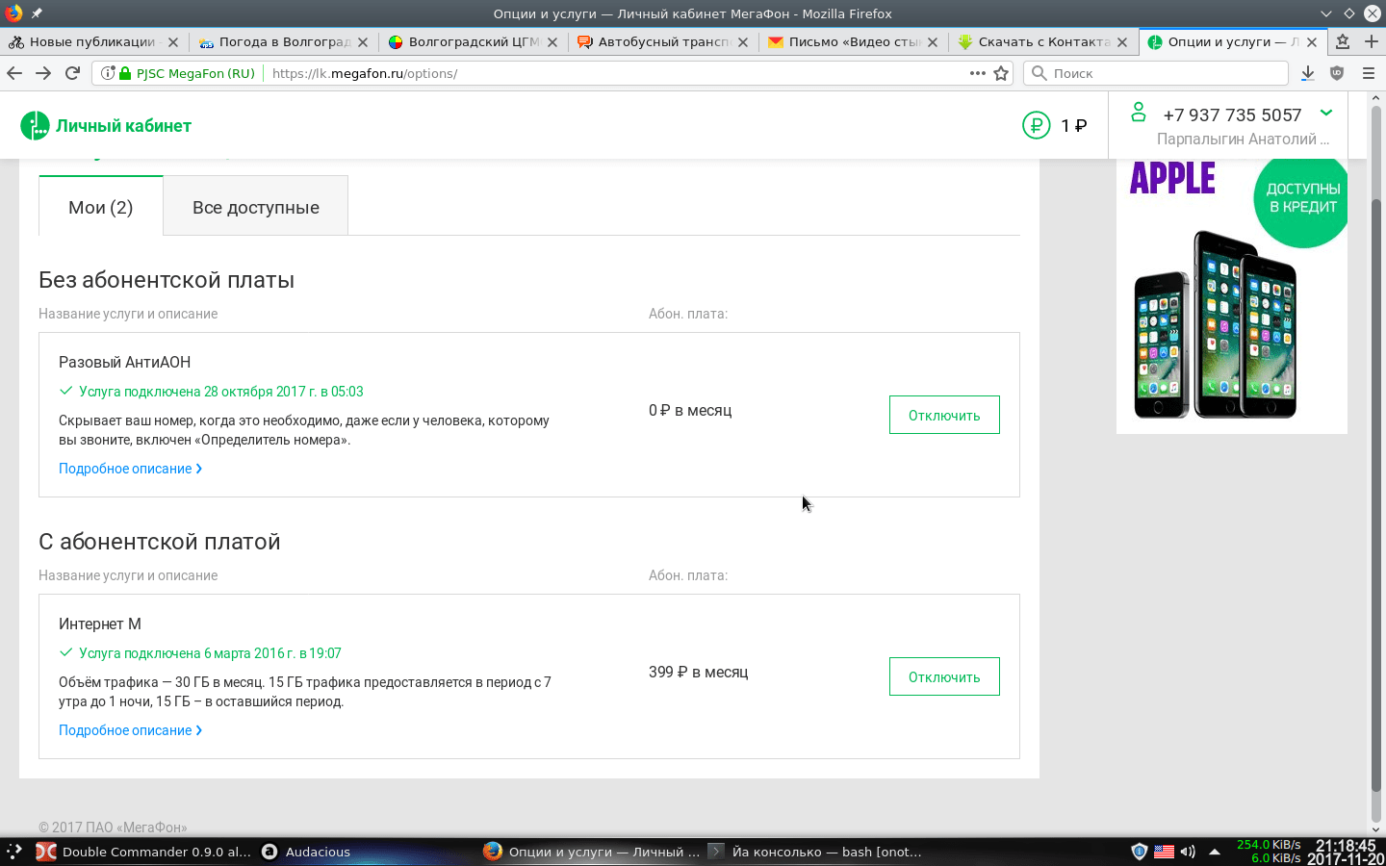Click the MegaFon logo icon
This screenshot has height=866, width=1386.
coord(35,125)
